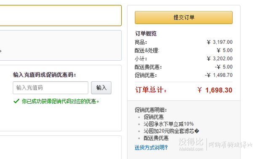Click the 沁园净水下单立减10% promotion item

(x=169, y=124)
